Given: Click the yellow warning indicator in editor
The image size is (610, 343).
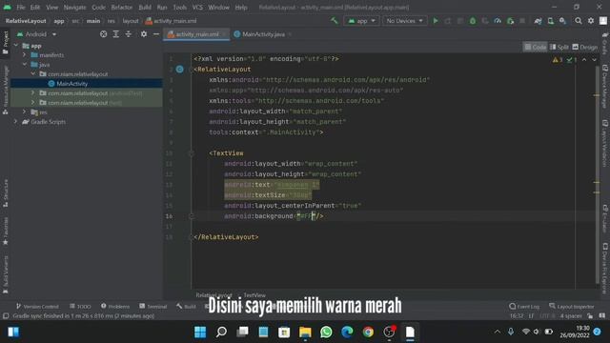Looking at the screenshot, I should click(x=557, y=60).
